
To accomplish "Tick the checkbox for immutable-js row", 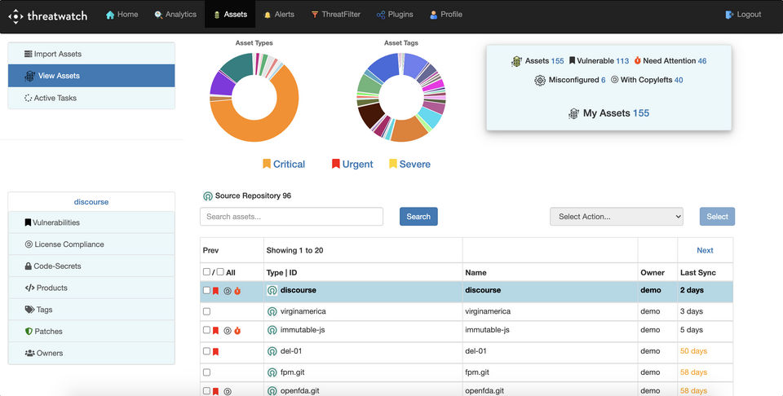I will click(206, 330).
